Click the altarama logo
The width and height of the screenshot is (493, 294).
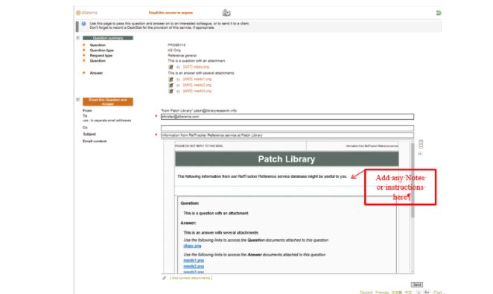pos(86,13)
